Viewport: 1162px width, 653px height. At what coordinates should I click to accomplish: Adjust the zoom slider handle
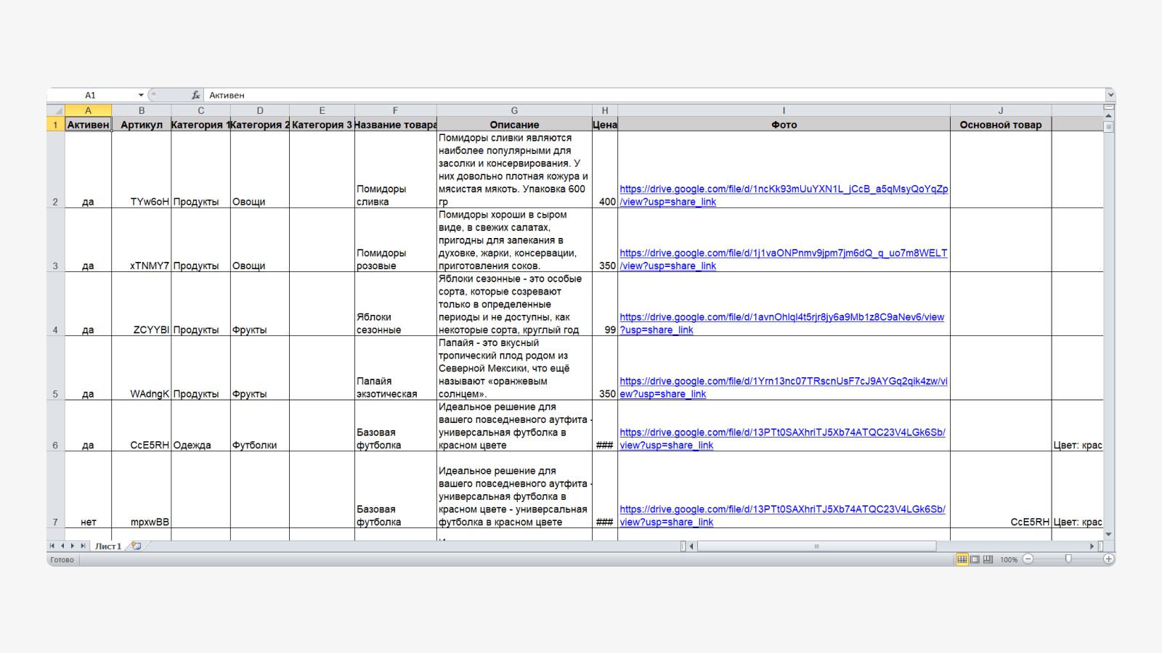pyautogui.click(x=1068, y=559)
